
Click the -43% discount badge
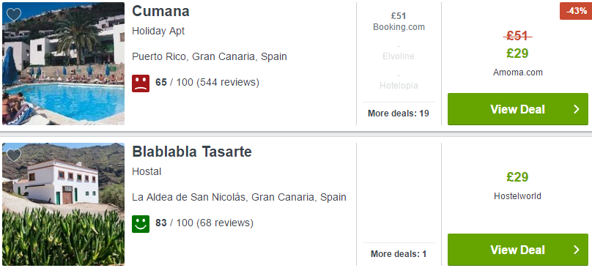576,11
